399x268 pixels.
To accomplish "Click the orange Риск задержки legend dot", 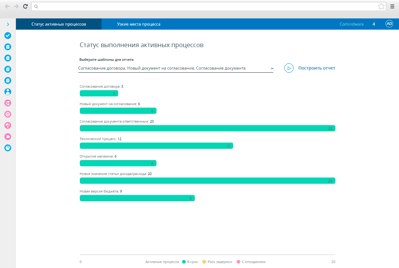I will tap(204, 262).
